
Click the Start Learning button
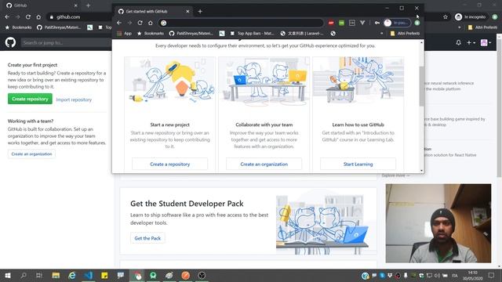point(358,164)
